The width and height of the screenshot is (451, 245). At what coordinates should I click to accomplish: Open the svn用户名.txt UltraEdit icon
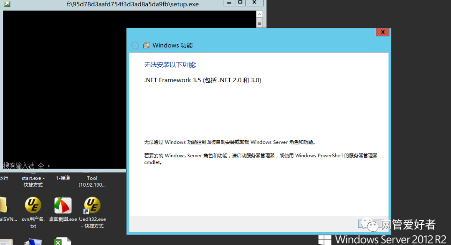(x=33, y=205)
